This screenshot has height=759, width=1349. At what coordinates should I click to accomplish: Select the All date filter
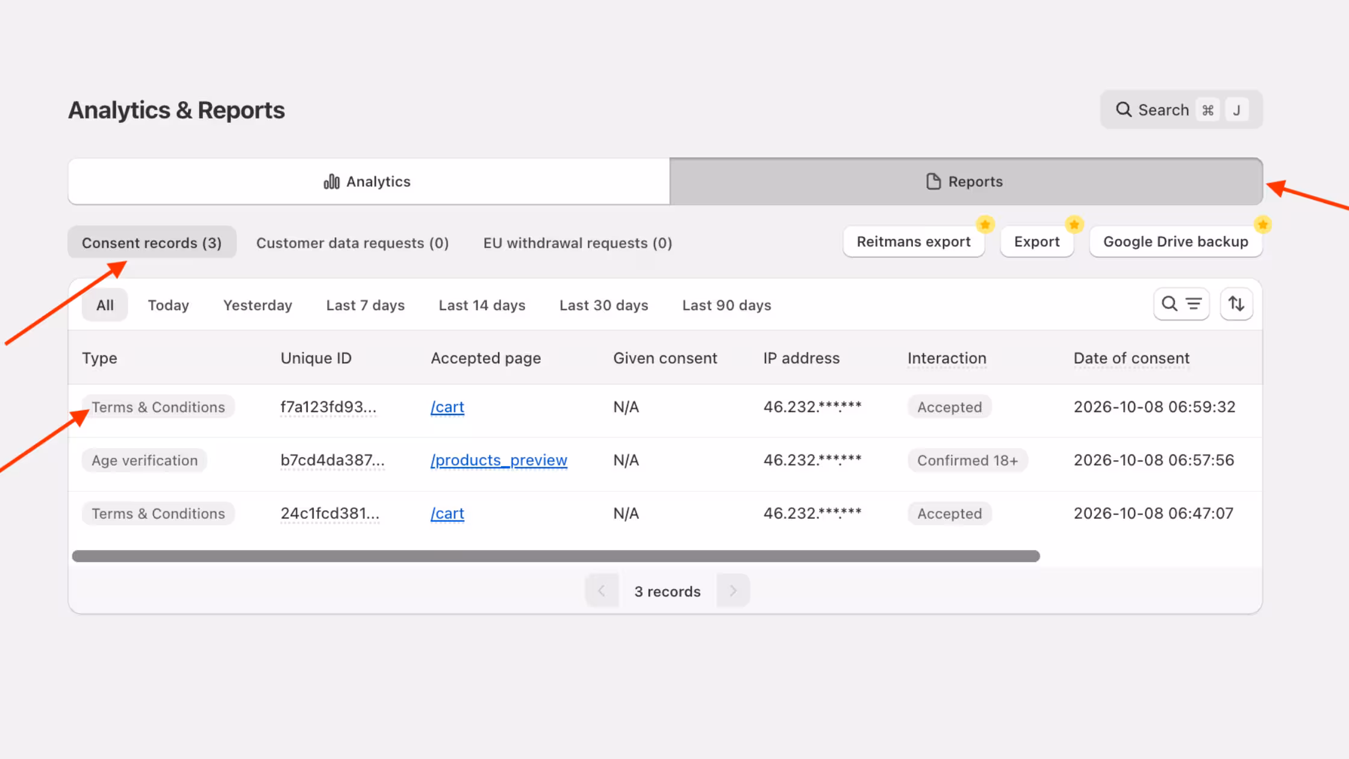(x=105, y=305)
